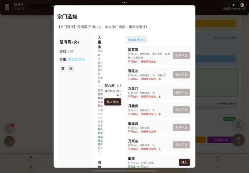Select 丹鼎阁 sect name heading
Viewport: 249px width, 173px height.
133,106
